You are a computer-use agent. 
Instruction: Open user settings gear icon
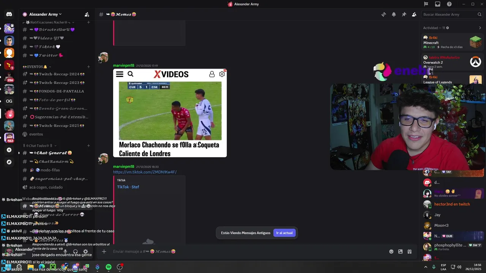pyautogui.click(x=85, y=251)
